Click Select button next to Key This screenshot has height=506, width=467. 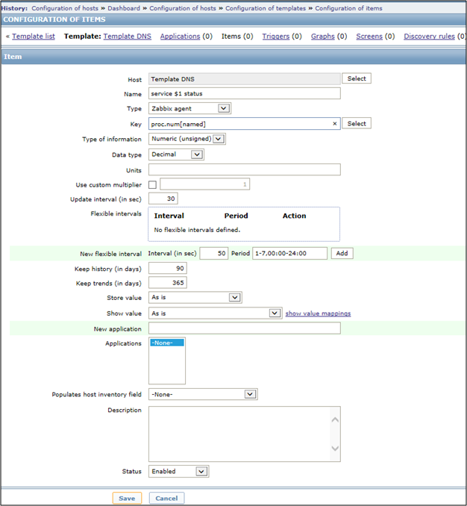coord(357,123)
